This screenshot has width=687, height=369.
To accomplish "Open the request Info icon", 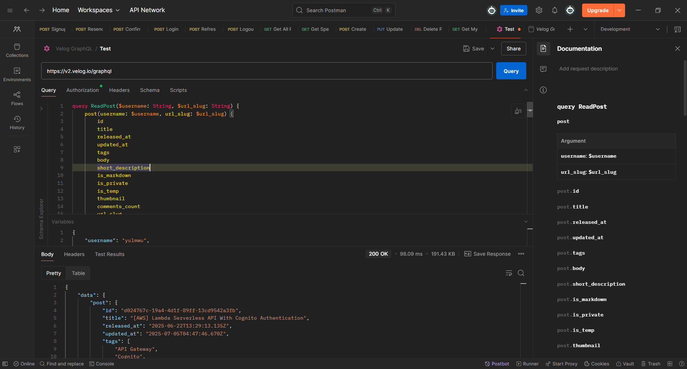I will coord(543,90).
